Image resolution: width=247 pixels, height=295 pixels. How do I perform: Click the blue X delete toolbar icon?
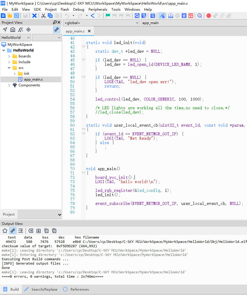tap(34, 16)
